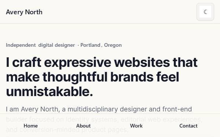Toggle dark mode with the moon icon

[205, 12]
